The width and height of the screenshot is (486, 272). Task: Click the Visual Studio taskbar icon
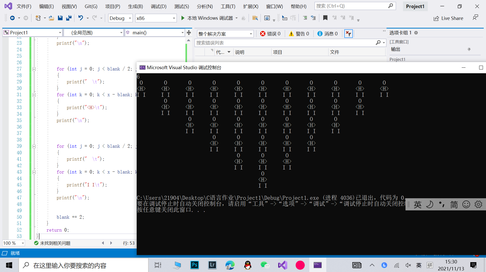pos(282,265)
